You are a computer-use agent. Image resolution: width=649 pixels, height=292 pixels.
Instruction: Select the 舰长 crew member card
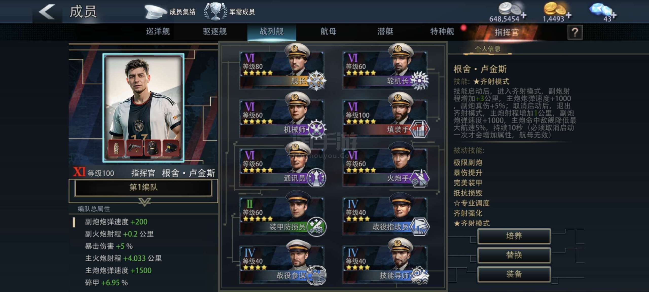pyautogui.click(x=282, y=68)
